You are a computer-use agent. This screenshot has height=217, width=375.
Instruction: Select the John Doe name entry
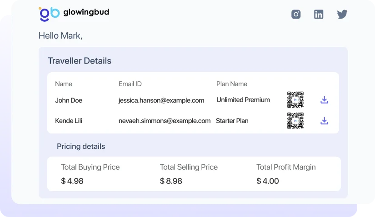point(69,100)
